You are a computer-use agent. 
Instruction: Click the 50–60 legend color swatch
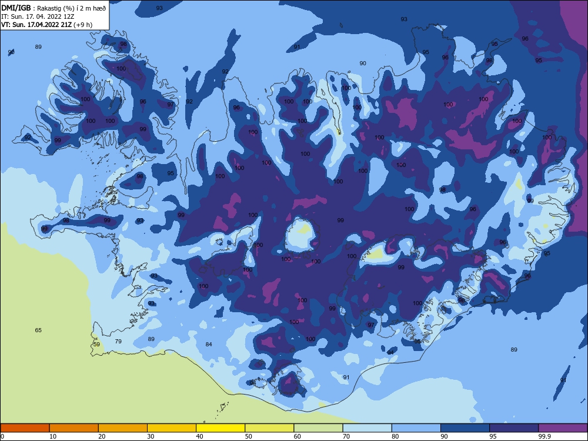(x=269, y=428)
